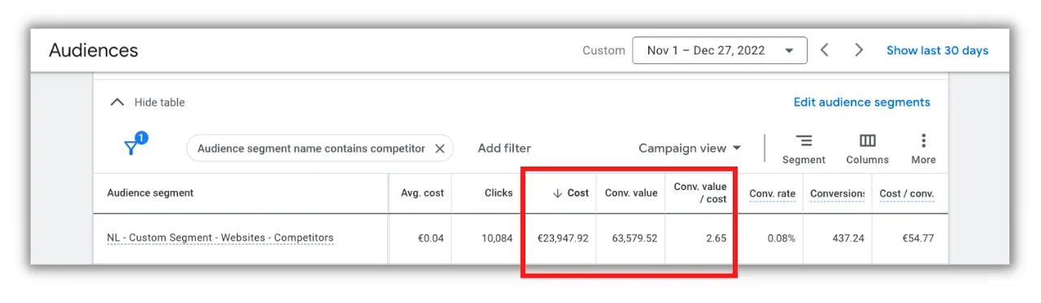Click the Audiences page title
Image resolution: width=1041 pixels, height=303 pixels.
(94, 50)
